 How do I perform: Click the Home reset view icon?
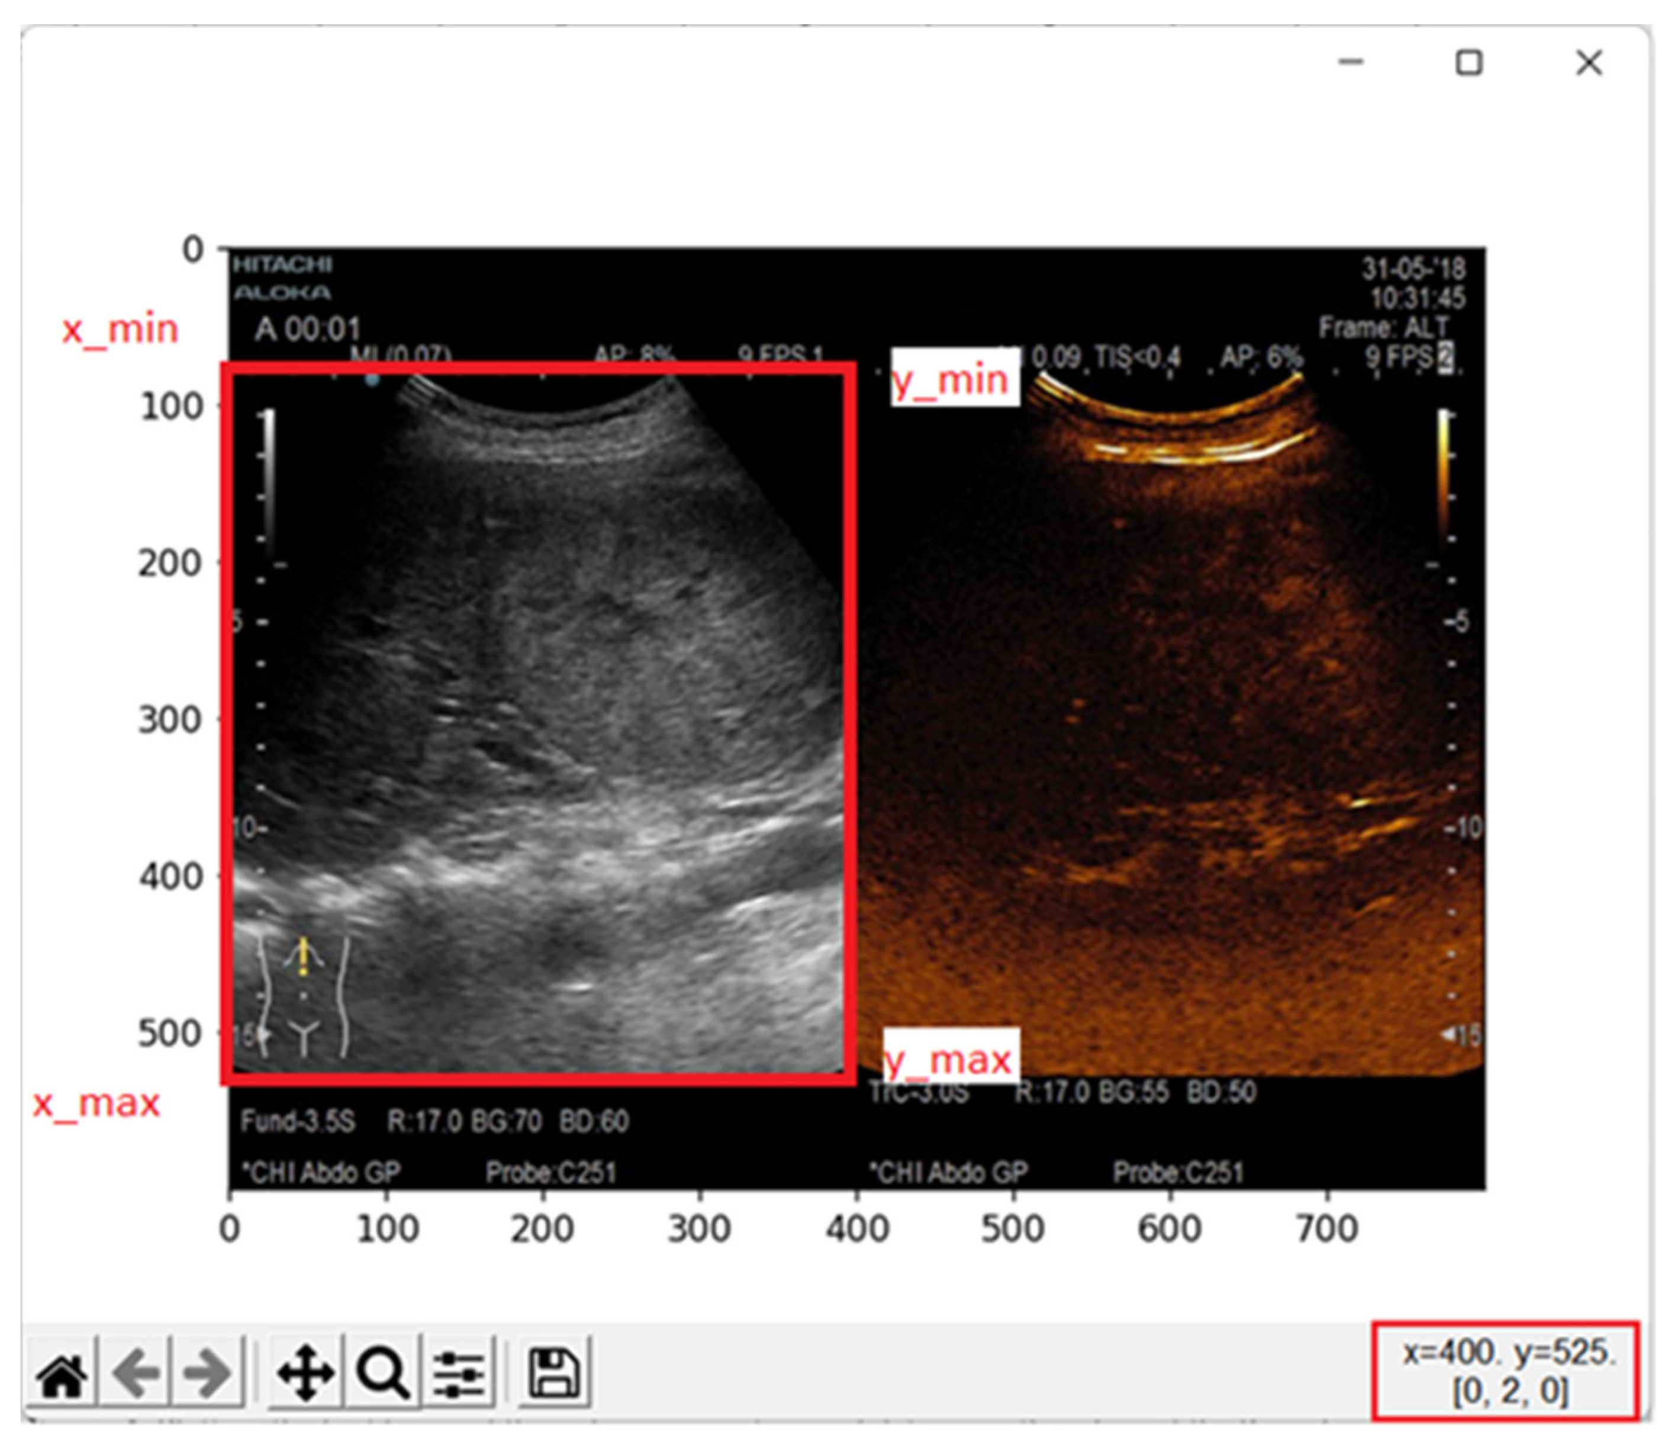[62, 1374]
